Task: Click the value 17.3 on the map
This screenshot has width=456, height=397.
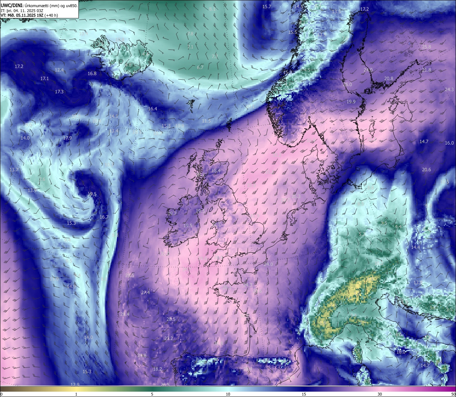Action: pyautogui.click(x=59, y=92)
